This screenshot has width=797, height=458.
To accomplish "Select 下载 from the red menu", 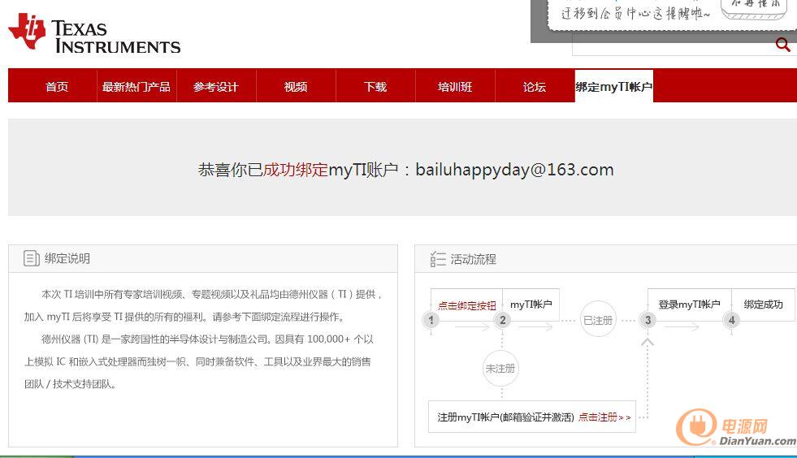I will click(375, 86).
